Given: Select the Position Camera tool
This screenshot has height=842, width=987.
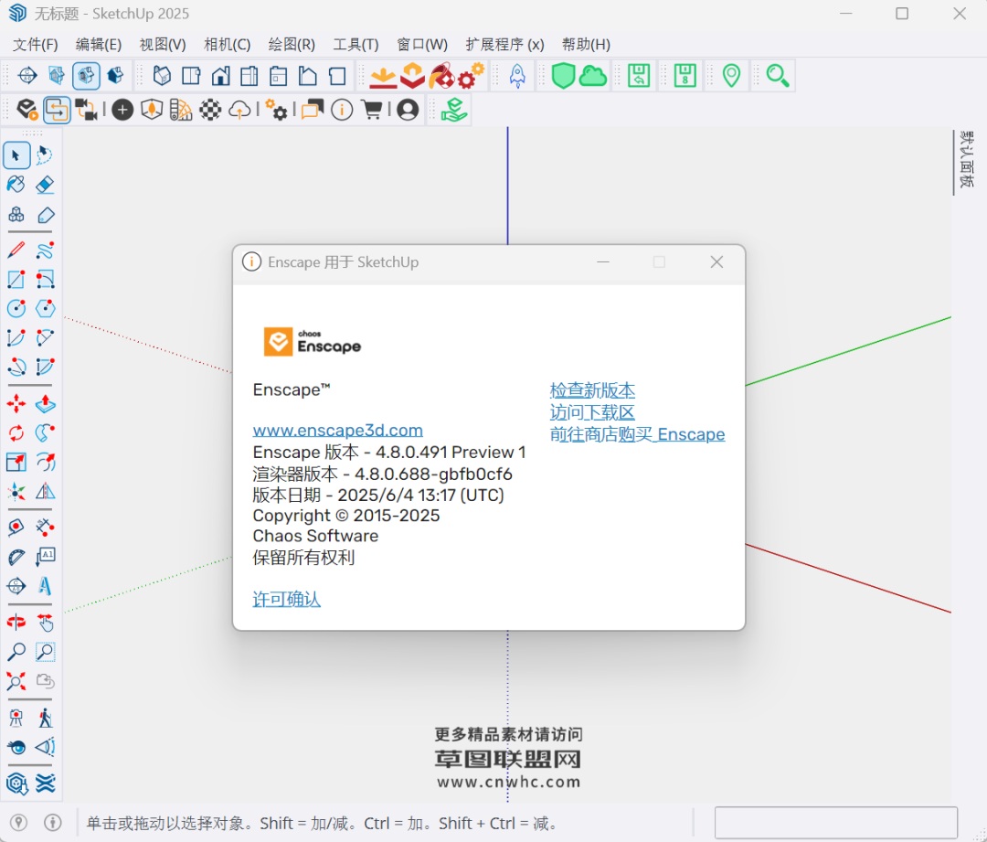Looking at the screenshot, I should click(x=16, y=718).
